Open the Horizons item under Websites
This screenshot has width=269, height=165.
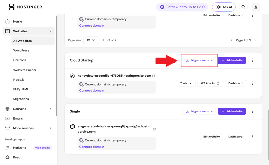point(20,60)
